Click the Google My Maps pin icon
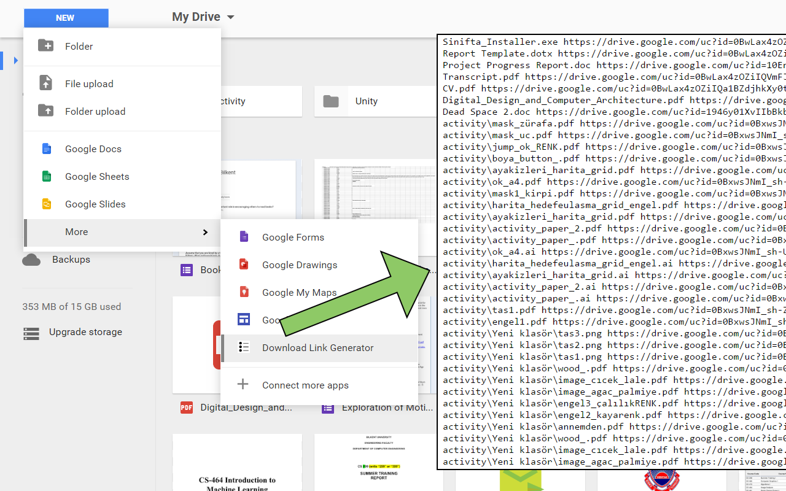The width and height of the screenshot is (786, 491). click(244, 292)
